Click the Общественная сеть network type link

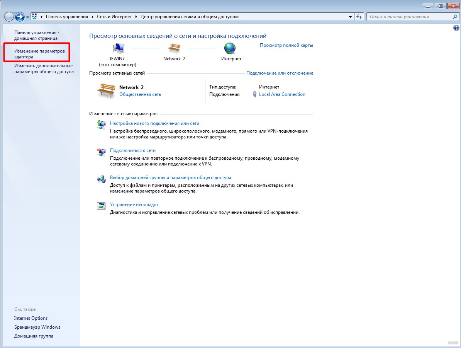pyautogui.click(x=140, y=94)
